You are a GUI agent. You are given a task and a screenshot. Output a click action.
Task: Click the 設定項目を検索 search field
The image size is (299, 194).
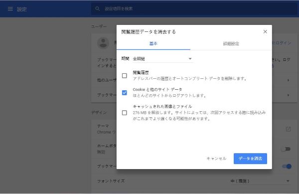(x=194, y=9)
